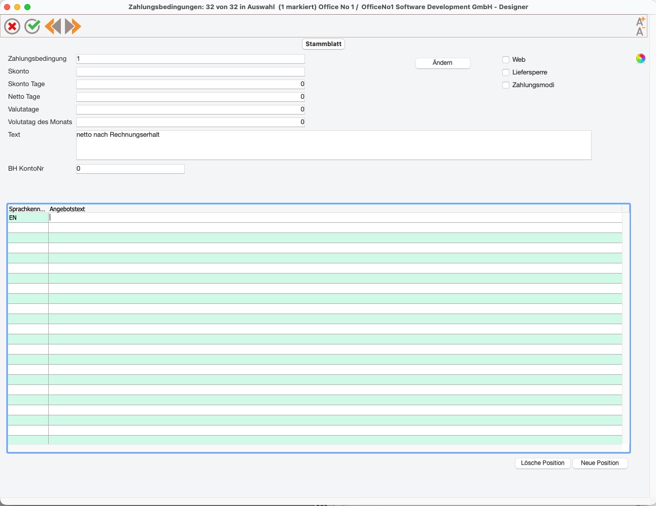Increase font size with A+ icon
The height and width of the screenshot is (506, 656).
point(640,21)
